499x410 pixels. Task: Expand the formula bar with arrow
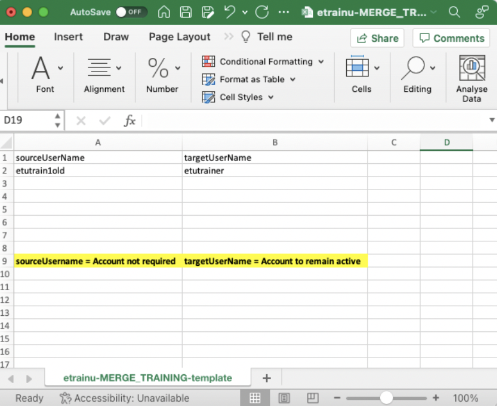coord(492,120)
